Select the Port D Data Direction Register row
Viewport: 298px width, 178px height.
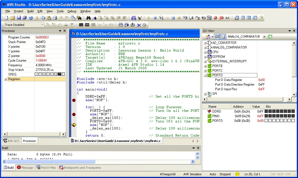[235, 85]
